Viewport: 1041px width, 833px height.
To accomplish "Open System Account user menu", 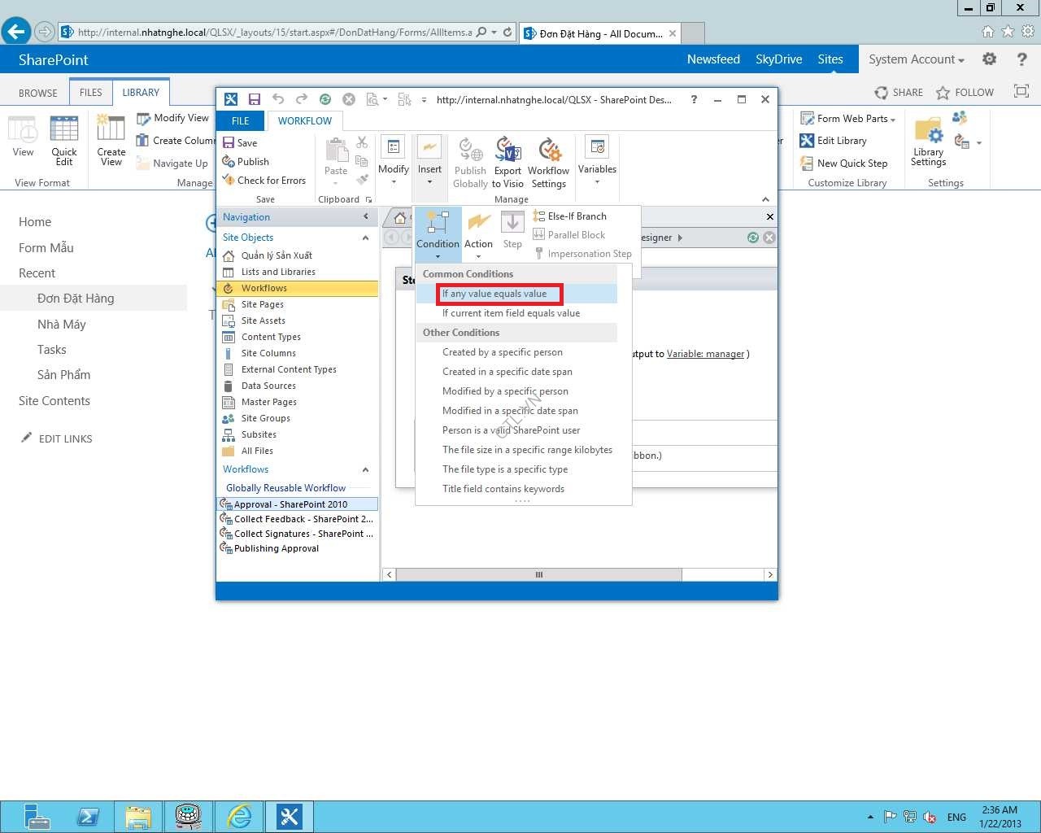I will click(x=916, y=59).
